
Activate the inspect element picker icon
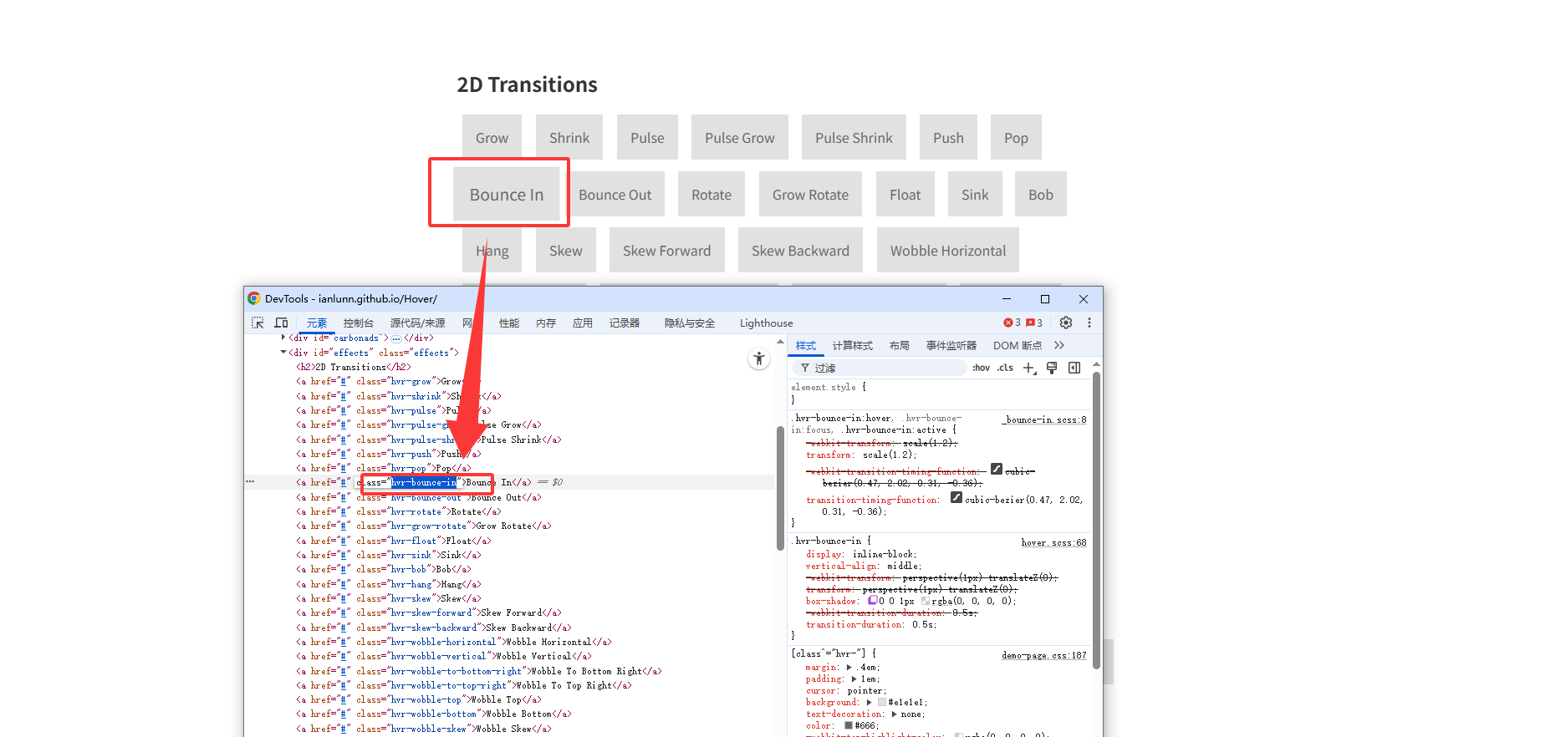[258, 323]
